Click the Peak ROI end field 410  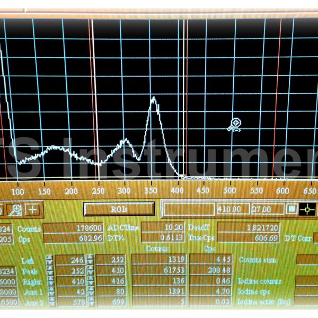coord(111,270)
